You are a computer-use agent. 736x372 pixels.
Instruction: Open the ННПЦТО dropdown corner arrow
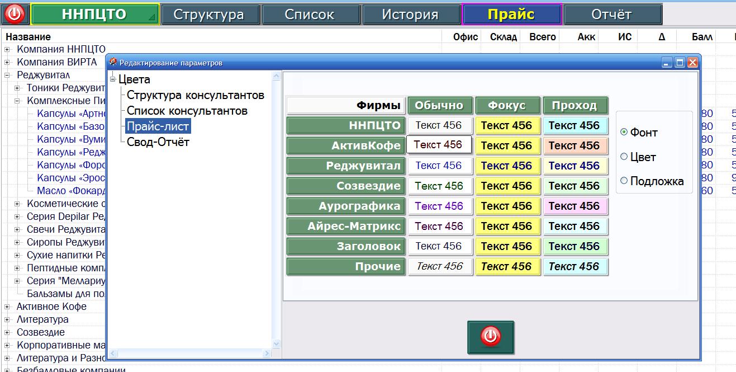152,18
